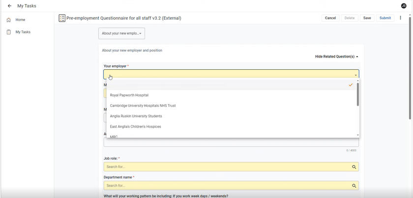This screenshot has height=198, width=413.
Task: Select Royal Papworth Hospital option
Action: coord(232,95)
